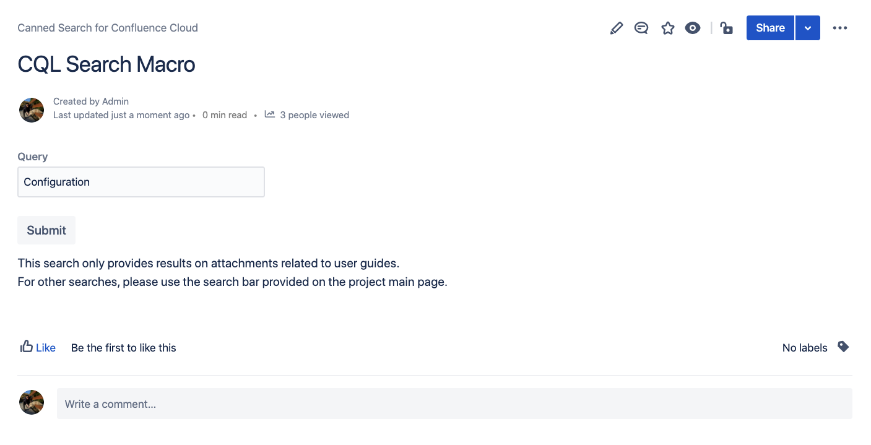This screenshot has height=445, width=871.
Task: Expand the Share dropdown arrow
Action: click(x=808, y=28)
